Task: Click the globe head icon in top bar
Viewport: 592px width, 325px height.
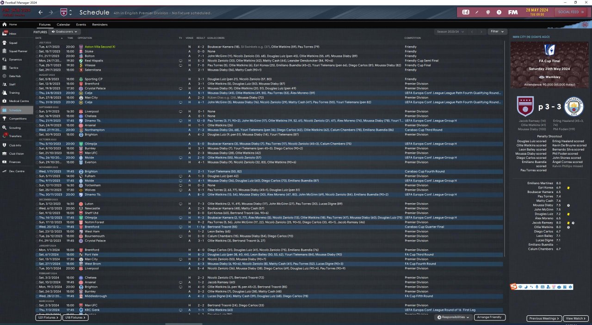Action: click(x=488, y=12)
